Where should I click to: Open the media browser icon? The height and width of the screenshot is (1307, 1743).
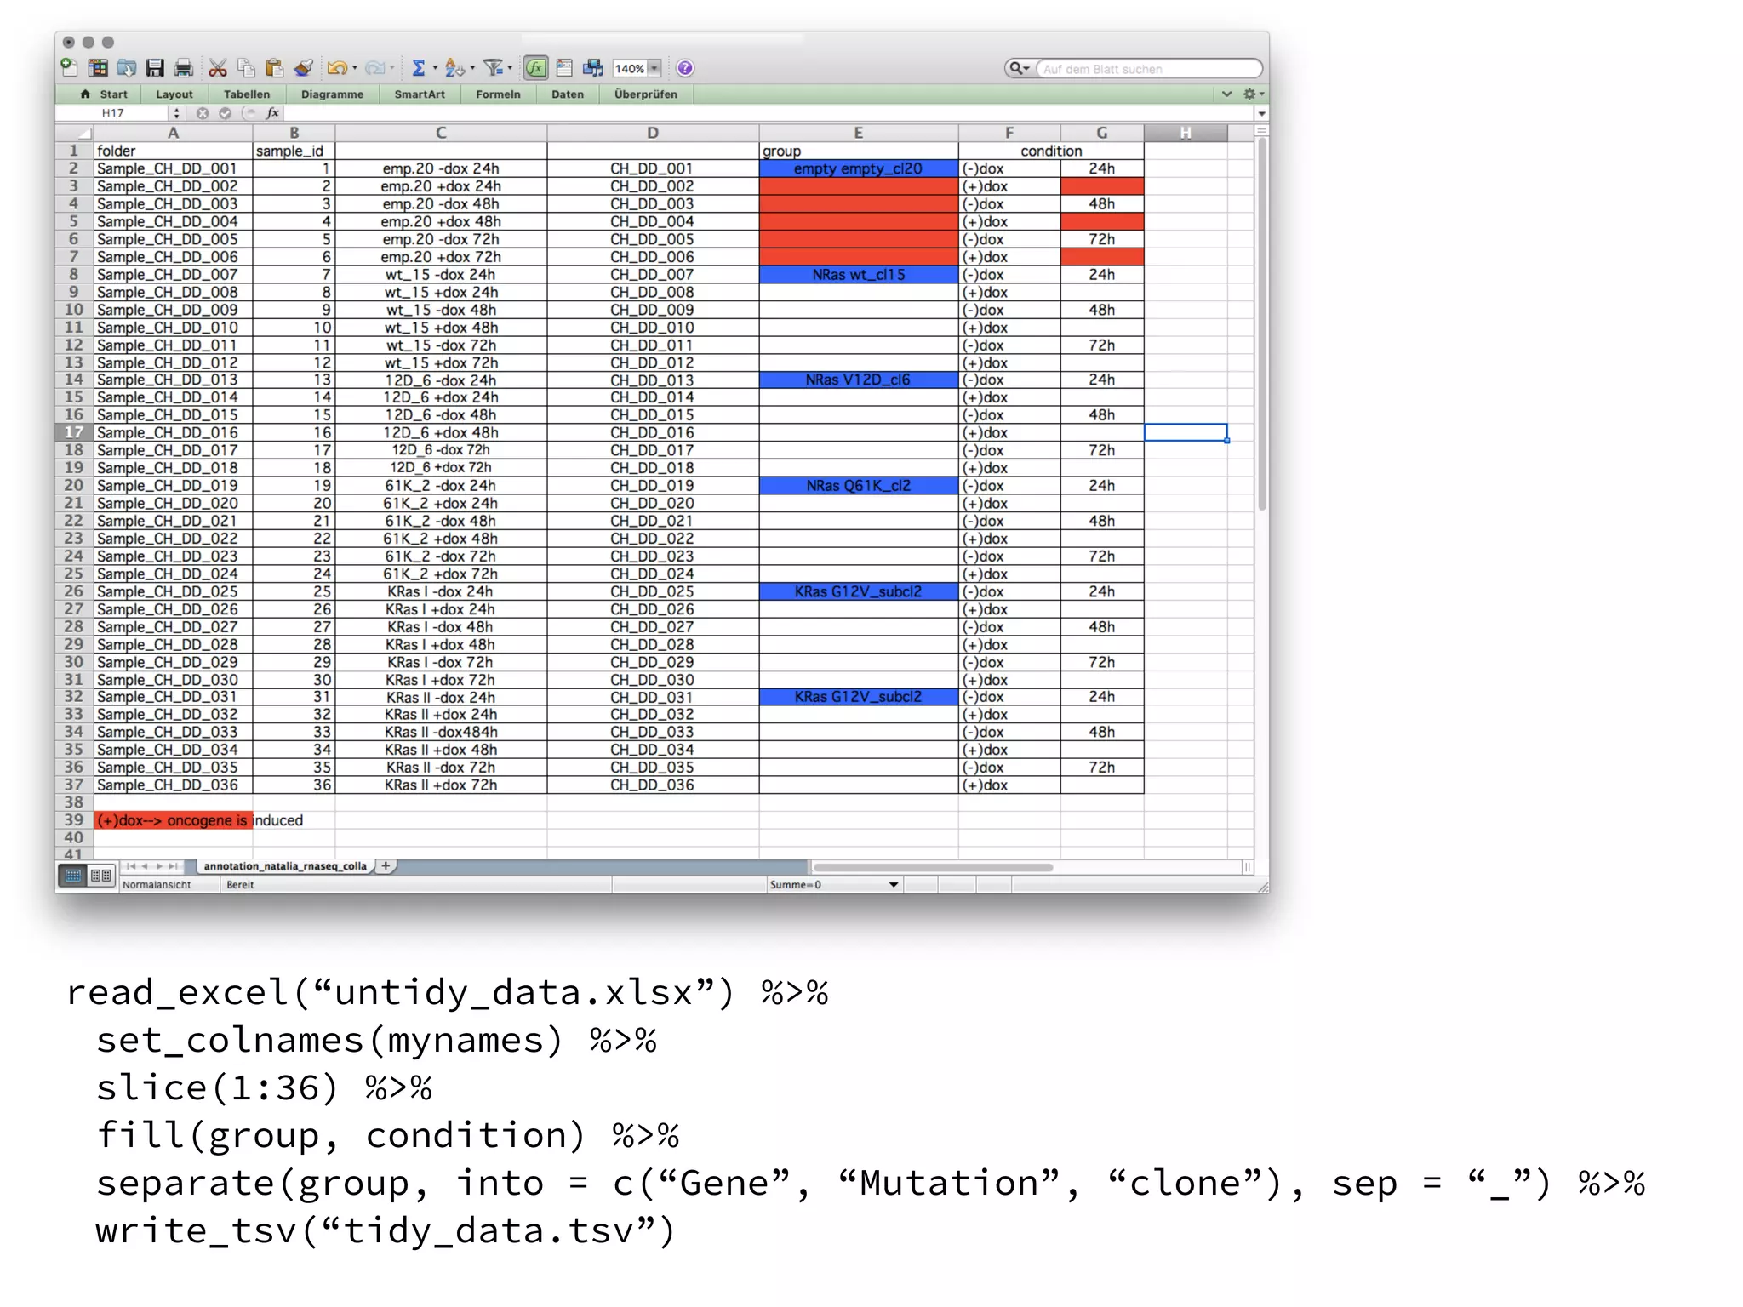pyautogui.click(x=593, y=68)
